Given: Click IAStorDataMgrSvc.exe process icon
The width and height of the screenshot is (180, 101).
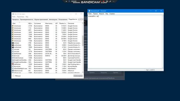Looking at the screenshot, I should coord(13,68).
